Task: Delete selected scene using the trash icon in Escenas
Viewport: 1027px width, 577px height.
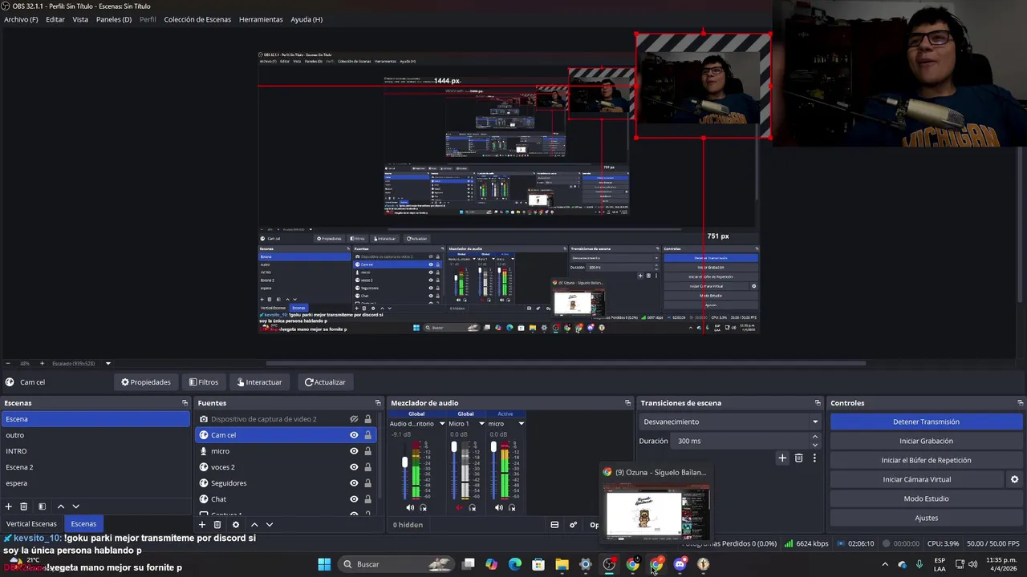Action: pos(23,506)
